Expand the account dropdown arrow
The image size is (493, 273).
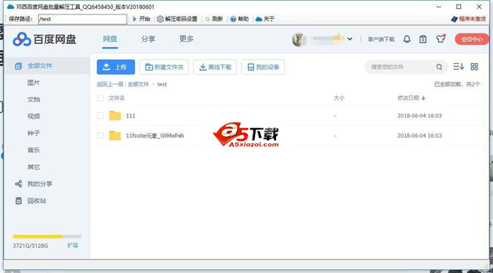(350, 39)
